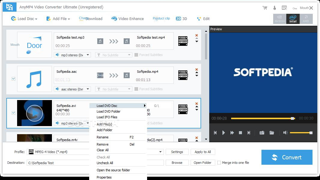The height and width of the screenshot is (180, 320).
Task: Toggle the Softpedia.avi file checkbox
Action: [x=14, y=113]
